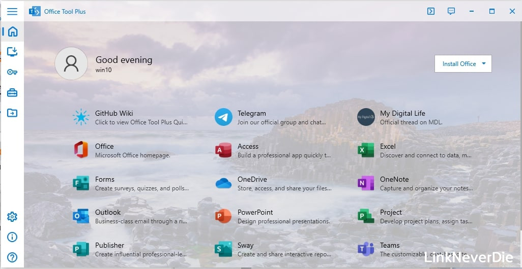Open the hamburger navigation menu
Screen dimensions: 522x269
12,11
